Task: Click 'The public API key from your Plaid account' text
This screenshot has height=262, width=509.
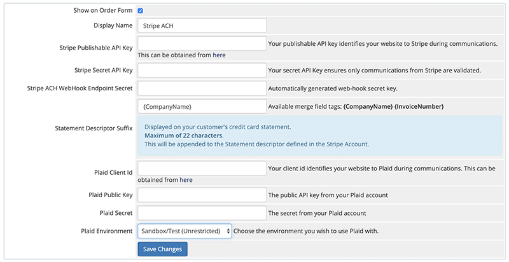Action: click(x=328, y=195)
